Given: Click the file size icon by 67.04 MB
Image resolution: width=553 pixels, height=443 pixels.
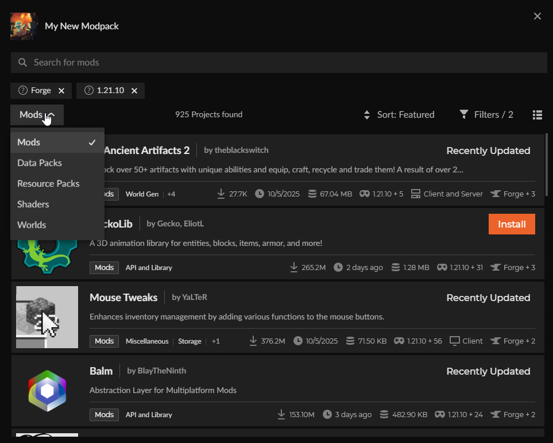Looking at the screenshot, I should pos(312,194).
